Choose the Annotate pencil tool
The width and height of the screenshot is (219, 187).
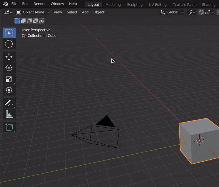pyautogui.click(x=9, y=103)
